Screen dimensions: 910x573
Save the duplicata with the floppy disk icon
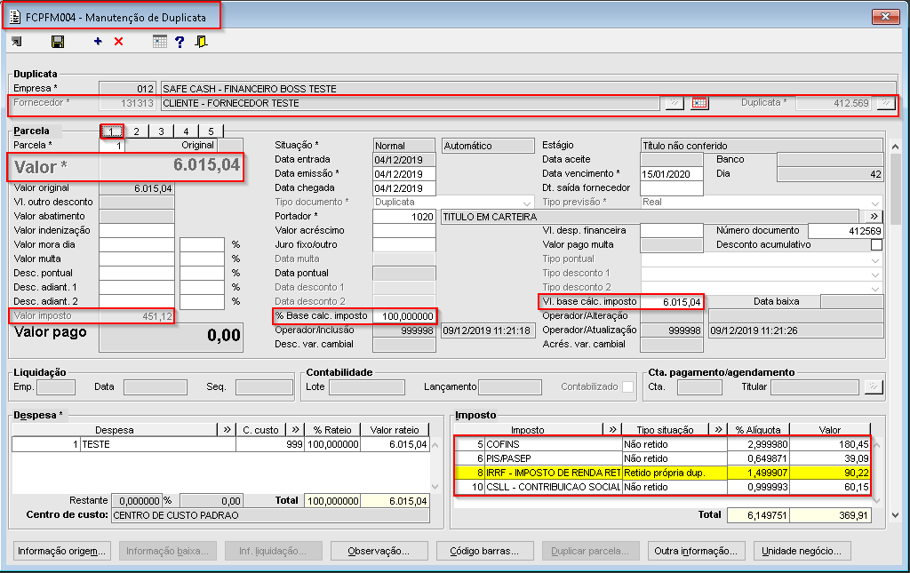(x=58, y=41)
